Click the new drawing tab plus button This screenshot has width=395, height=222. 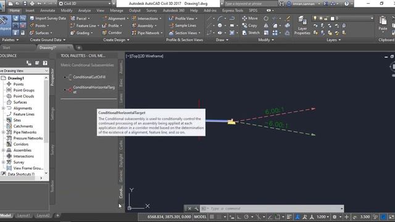(x=78, y=47)
